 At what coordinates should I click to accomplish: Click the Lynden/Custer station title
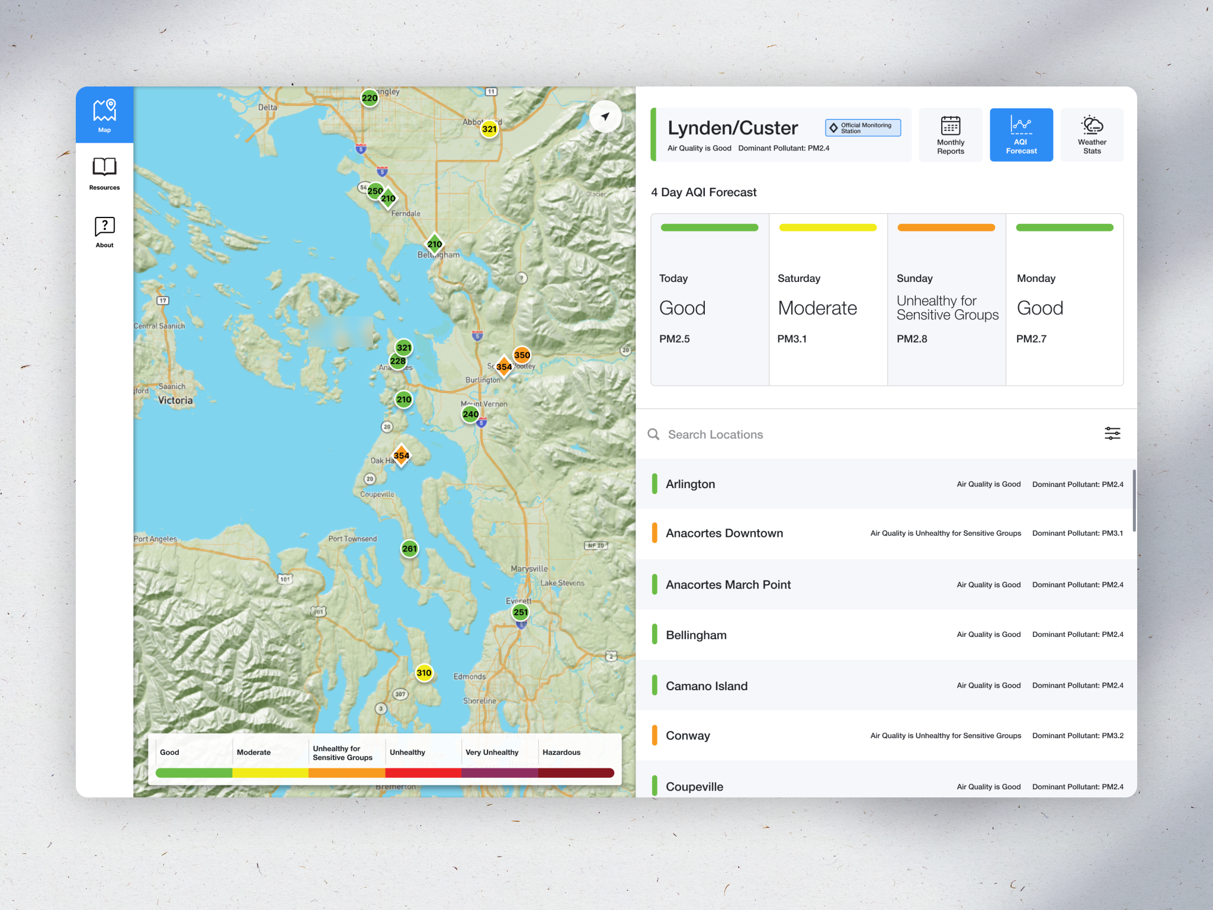(x=733, y=128)
